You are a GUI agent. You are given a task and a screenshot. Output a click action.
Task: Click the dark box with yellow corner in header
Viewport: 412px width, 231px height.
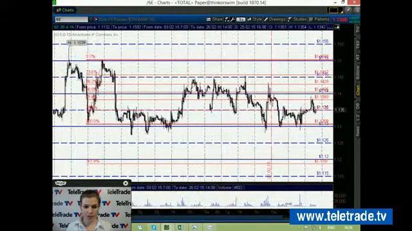point(335,10)
